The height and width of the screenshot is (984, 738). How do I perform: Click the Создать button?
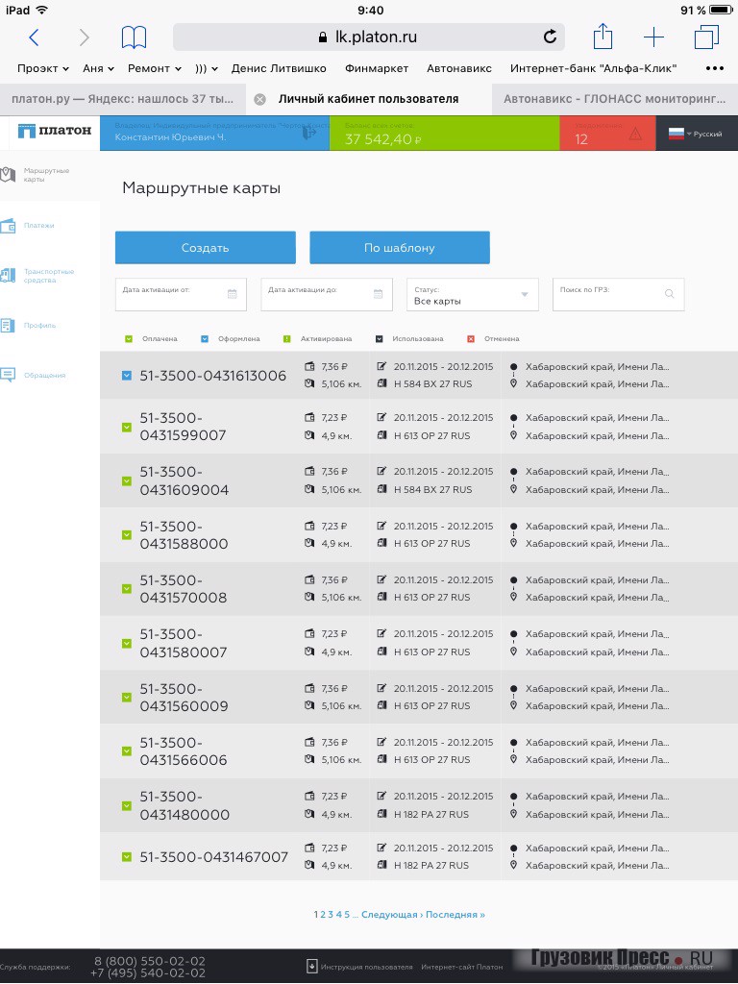pos(206,248)
